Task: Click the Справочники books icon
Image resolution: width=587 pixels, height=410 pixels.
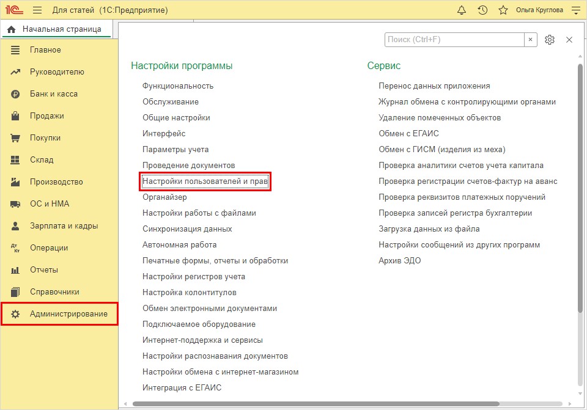Action: (x=15, y=292)
